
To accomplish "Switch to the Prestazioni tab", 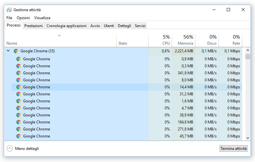I will pyautogui.click(x=33, y=26).
